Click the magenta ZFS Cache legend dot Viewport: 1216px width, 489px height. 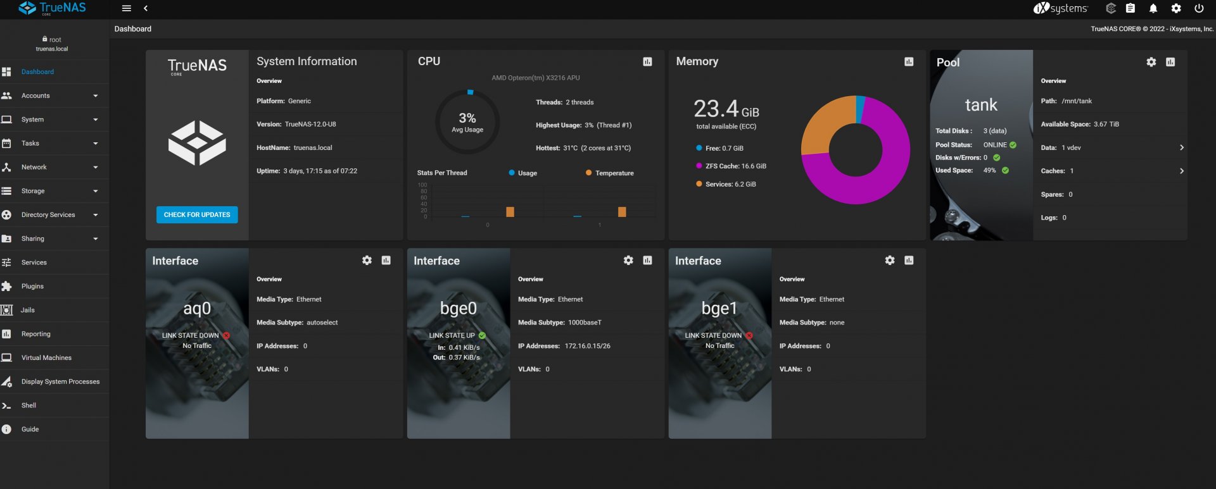point(699,166)
